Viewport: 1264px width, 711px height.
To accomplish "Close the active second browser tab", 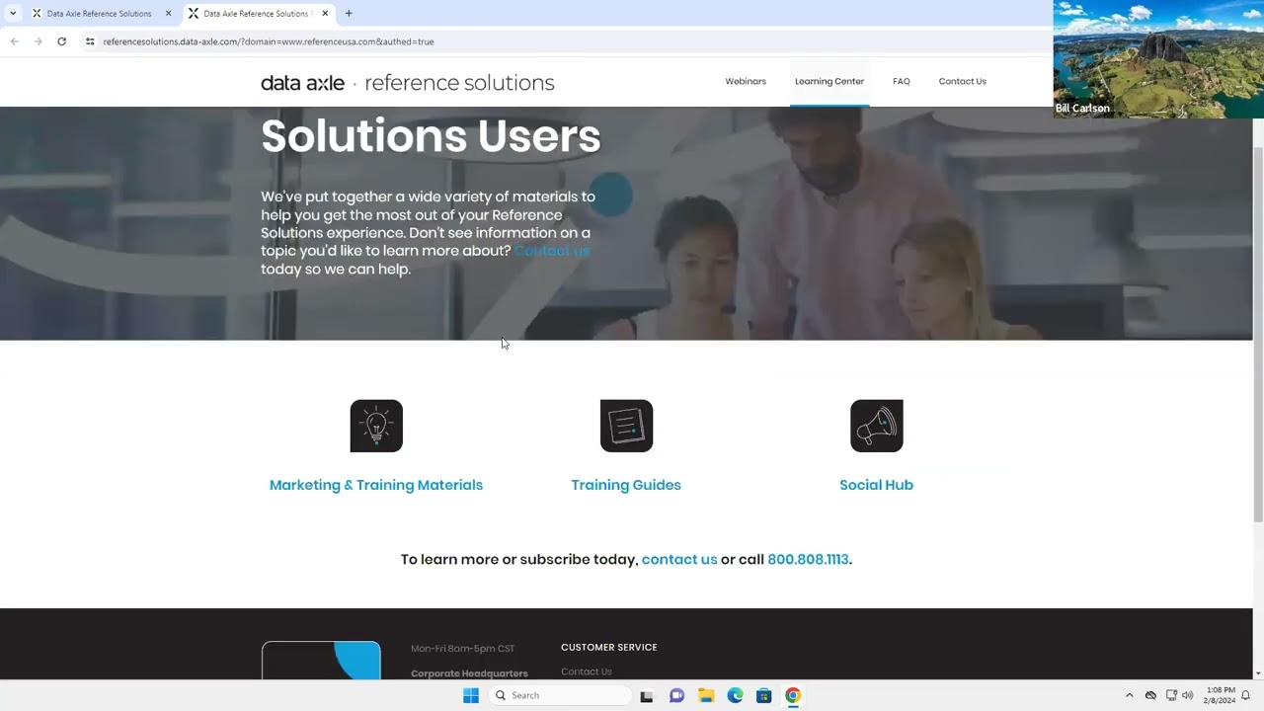I will [x=325, y=14].
